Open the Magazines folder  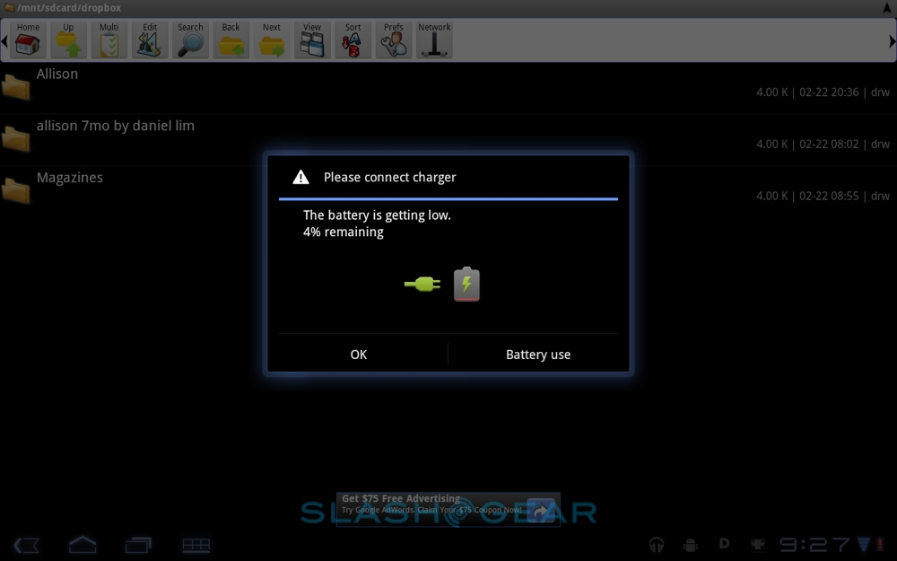(x=448, y=192)
